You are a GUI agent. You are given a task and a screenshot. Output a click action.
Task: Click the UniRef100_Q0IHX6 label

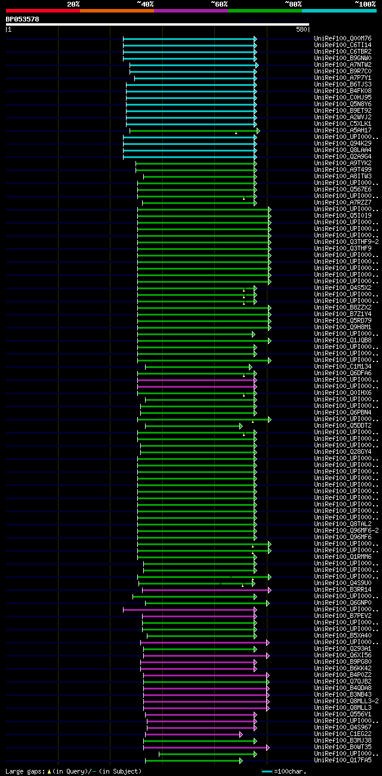coord(343,393)
